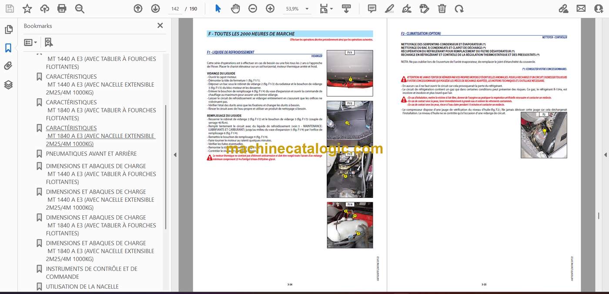Toggle the Layers panel in the sidebar
Image resolution: width=609 pixels, height=294 pixels.
point(8,85)
